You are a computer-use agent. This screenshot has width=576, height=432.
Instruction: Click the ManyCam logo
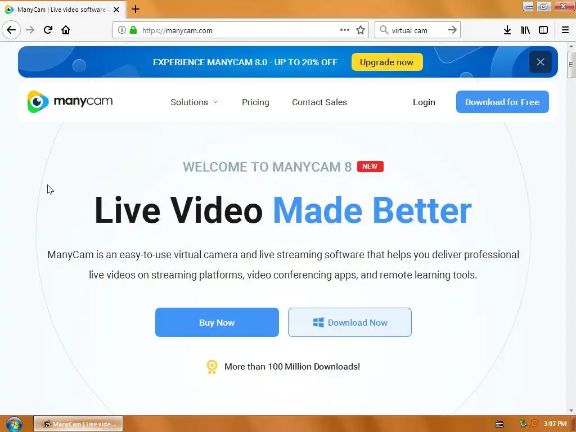point(70,101)
